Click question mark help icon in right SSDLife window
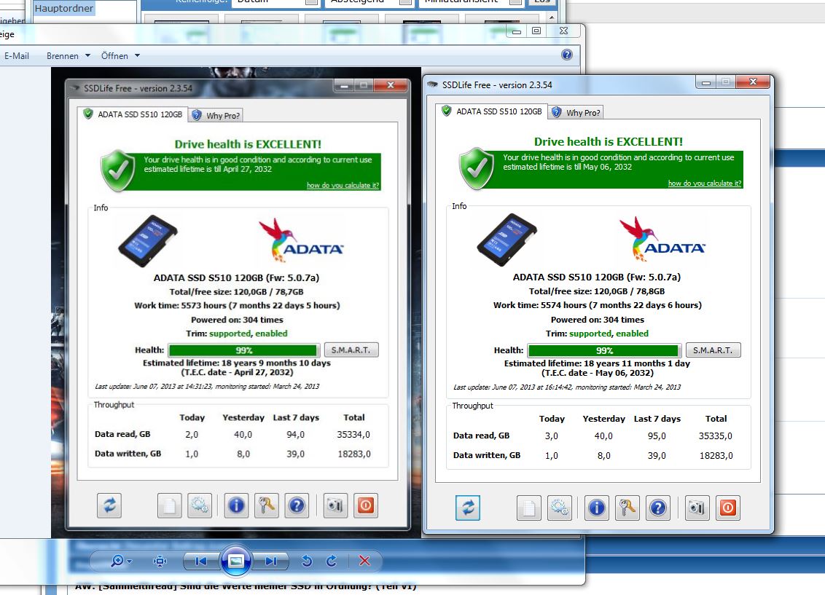Viewport: 825px width, 595px height. click(657, 508)
